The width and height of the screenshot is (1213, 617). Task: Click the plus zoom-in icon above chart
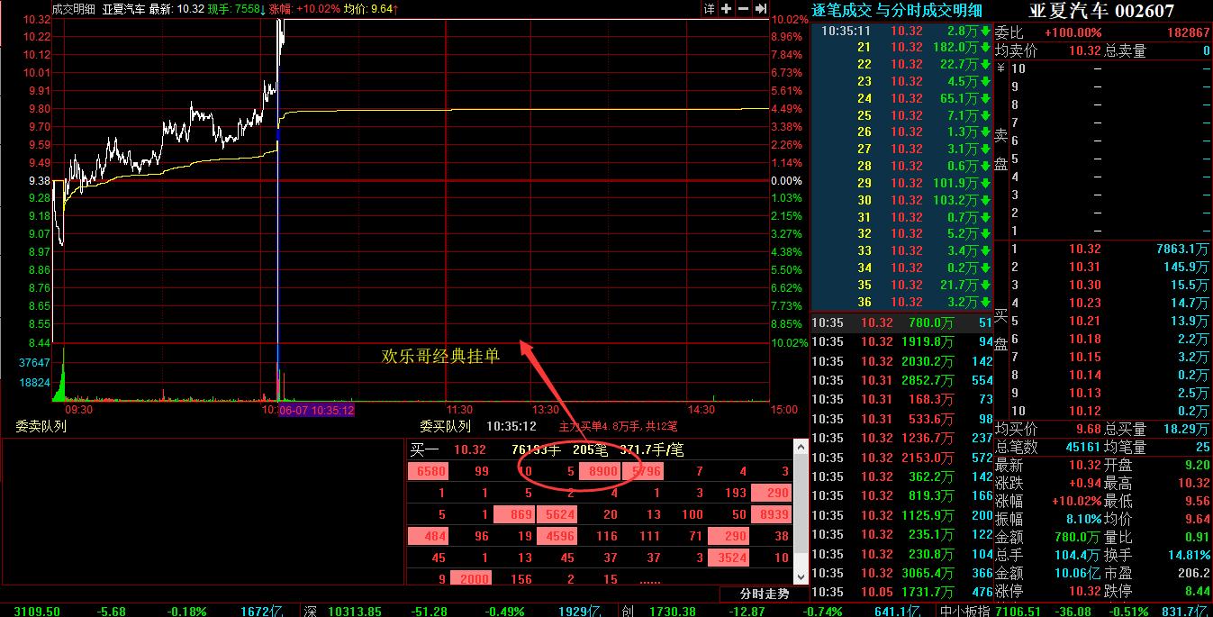727,9
